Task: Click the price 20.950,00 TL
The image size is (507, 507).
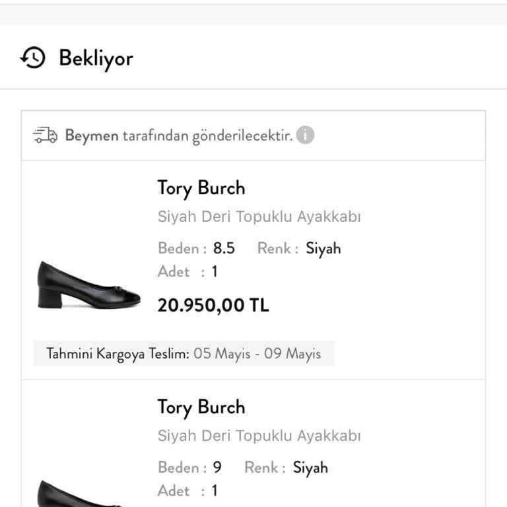Action: coord(213,305)
